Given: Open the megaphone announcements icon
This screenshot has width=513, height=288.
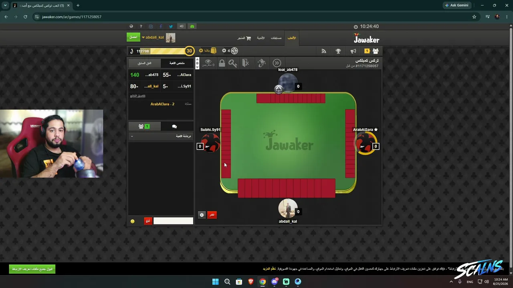Looking at the screenshot, I should point(353,51).
